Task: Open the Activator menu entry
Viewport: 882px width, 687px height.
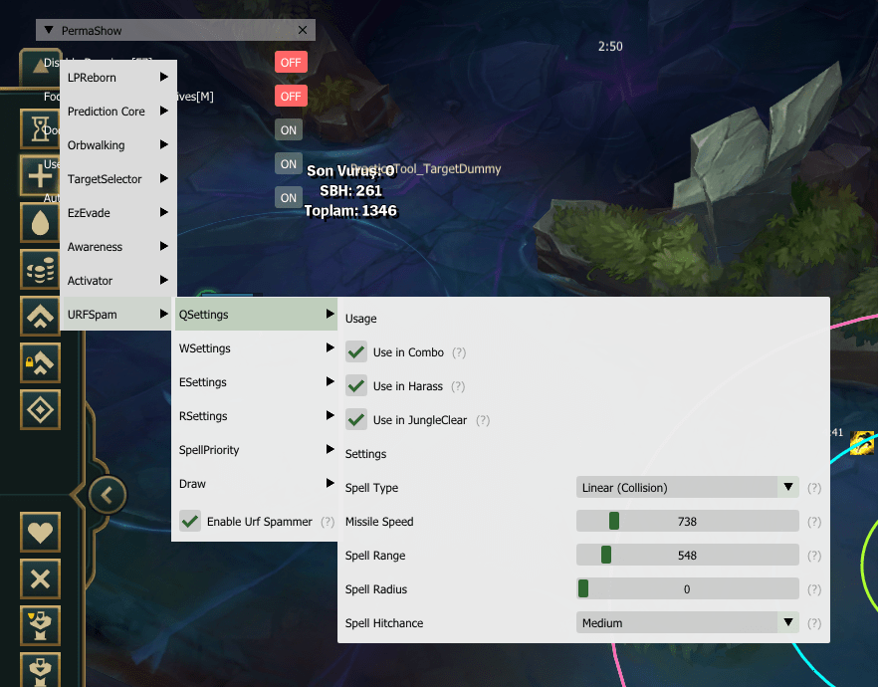Action: (x=118, y=280)
